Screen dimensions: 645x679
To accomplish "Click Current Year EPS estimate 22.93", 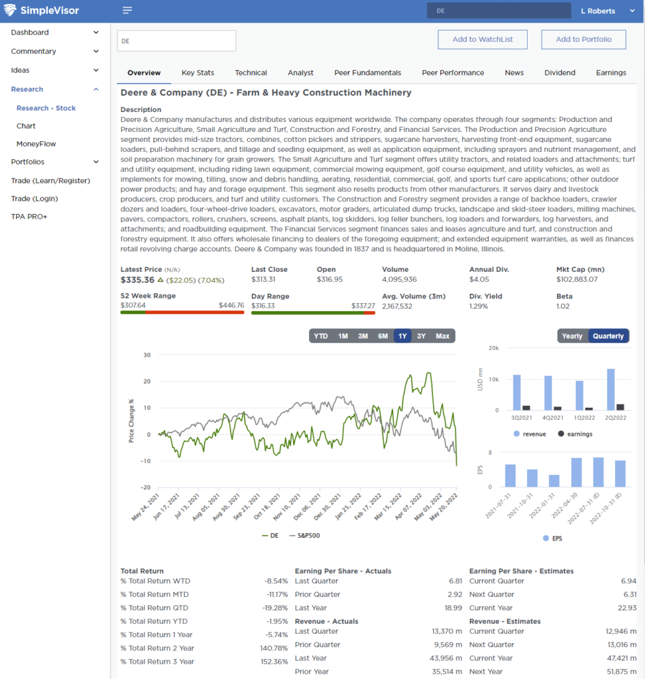I will 627,608.
